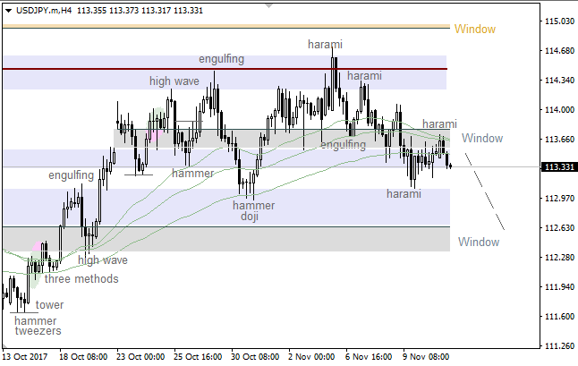This screenshot has height=366, width=578.
Task: Select the tower pattern label
Action: 49,304
